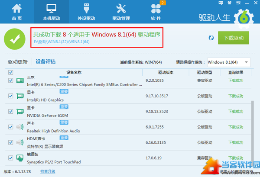
Task: Click 公版驱动 type in Intel HD Graphics row
Action: [x=205, y=96]
